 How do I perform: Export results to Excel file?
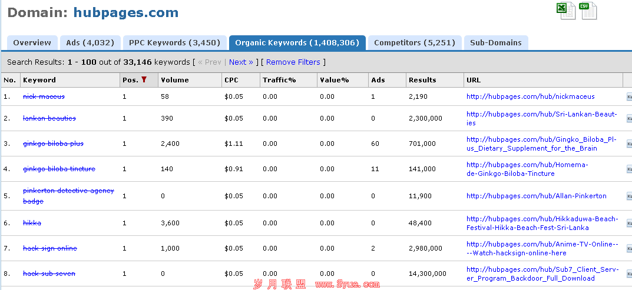pyautogui.click(x=567, y=11)
